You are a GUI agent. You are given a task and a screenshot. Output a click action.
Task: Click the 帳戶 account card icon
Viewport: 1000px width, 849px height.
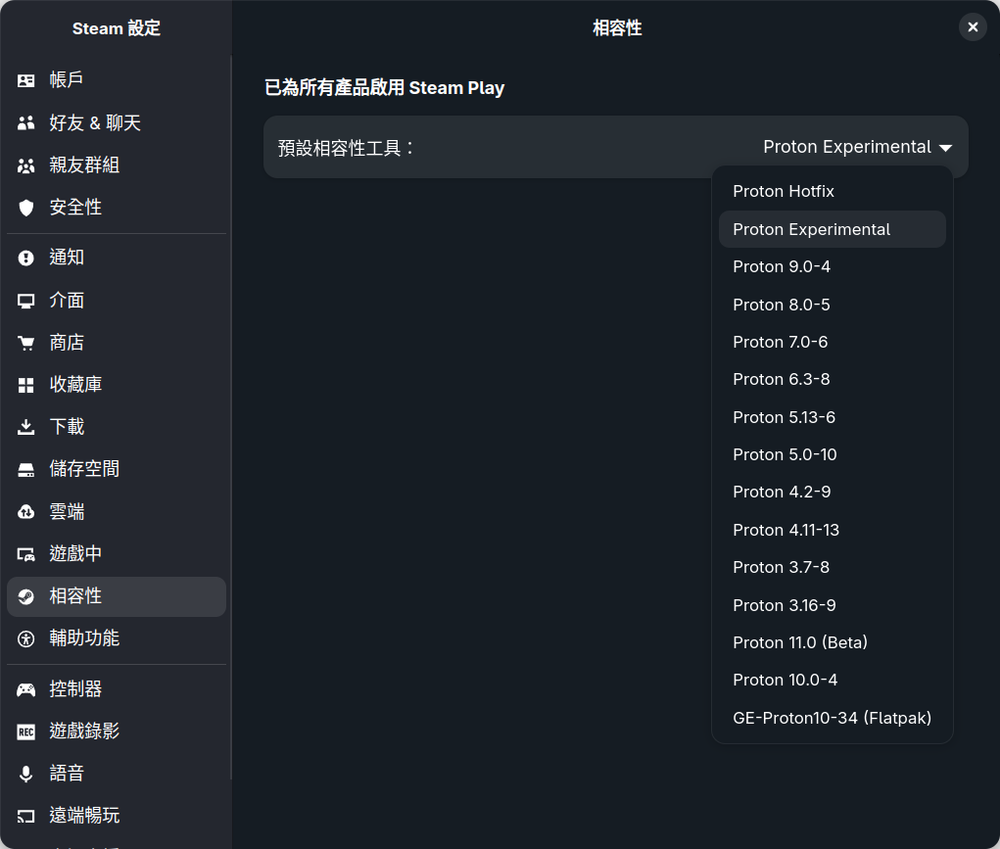point(26,80)
